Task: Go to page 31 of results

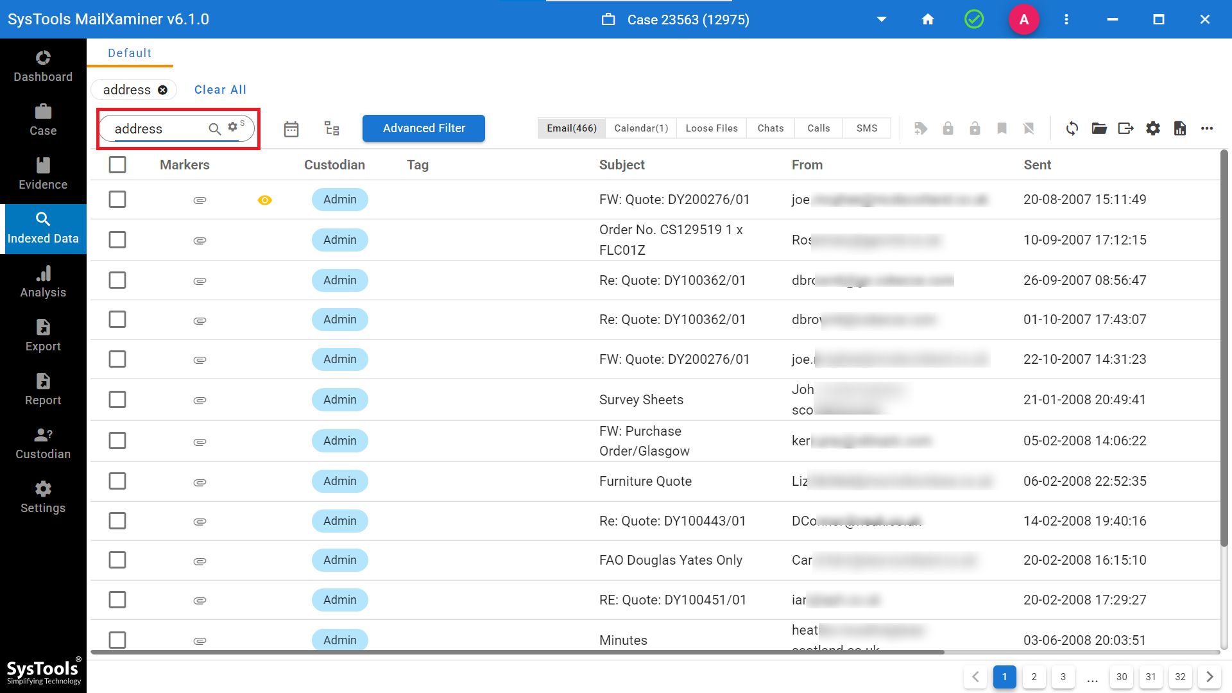Action: click(x=1151, y=677)
